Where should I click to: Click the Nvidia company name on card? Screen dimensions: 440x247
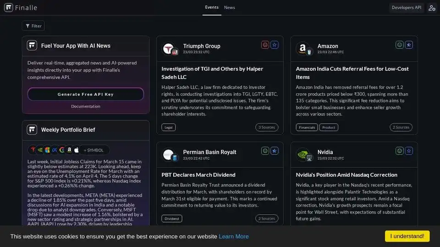click(x=325, y=152)
